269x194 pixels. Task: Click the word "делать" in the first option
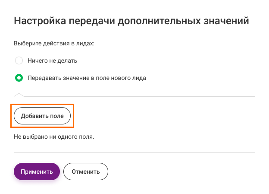click(67, 61)
